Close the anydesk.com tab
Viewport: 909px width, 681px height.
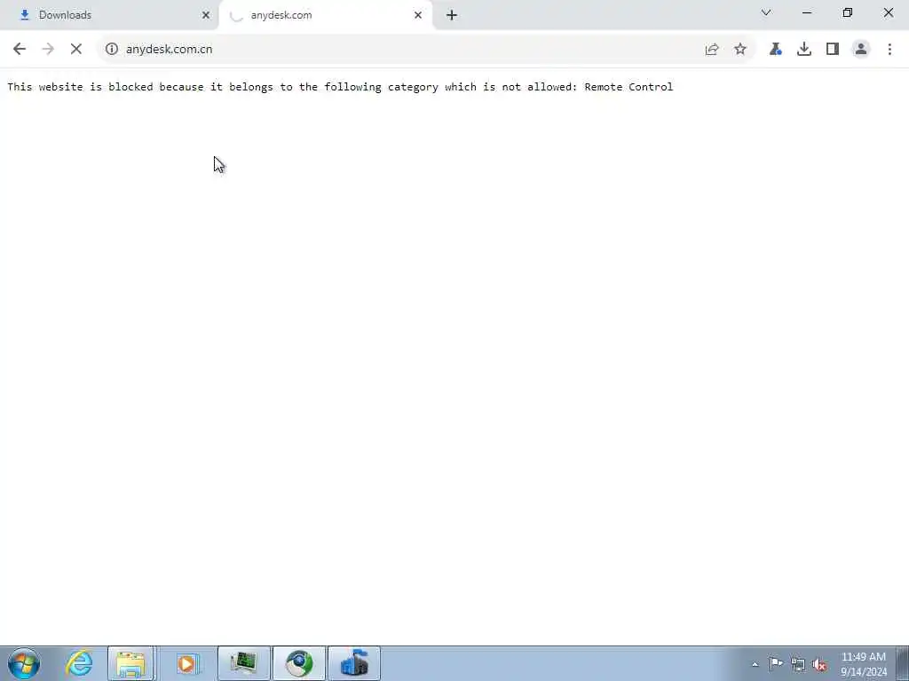[x=418, y=15]
